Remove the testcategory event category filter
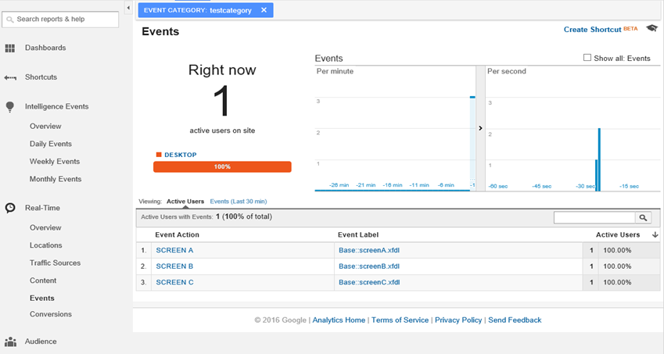Image resolution: width=664 pixels, height=354 pixels. pyautogui.click(x=264, y=10)
